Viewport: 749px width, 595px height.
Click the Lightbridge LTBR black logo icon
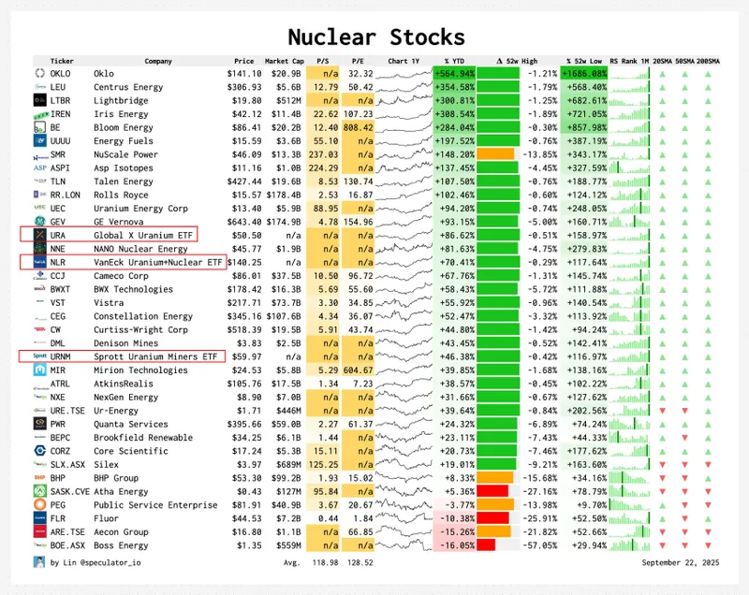coord(39,100)
